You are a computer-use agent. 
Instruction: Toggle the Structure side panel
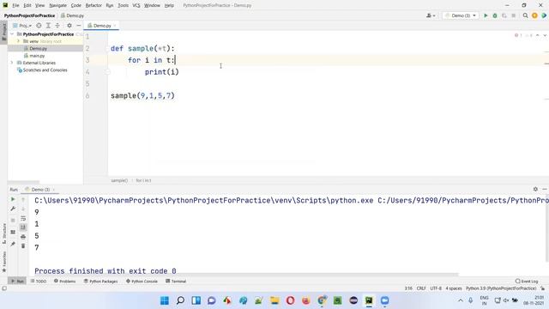[x=3, y=233]
